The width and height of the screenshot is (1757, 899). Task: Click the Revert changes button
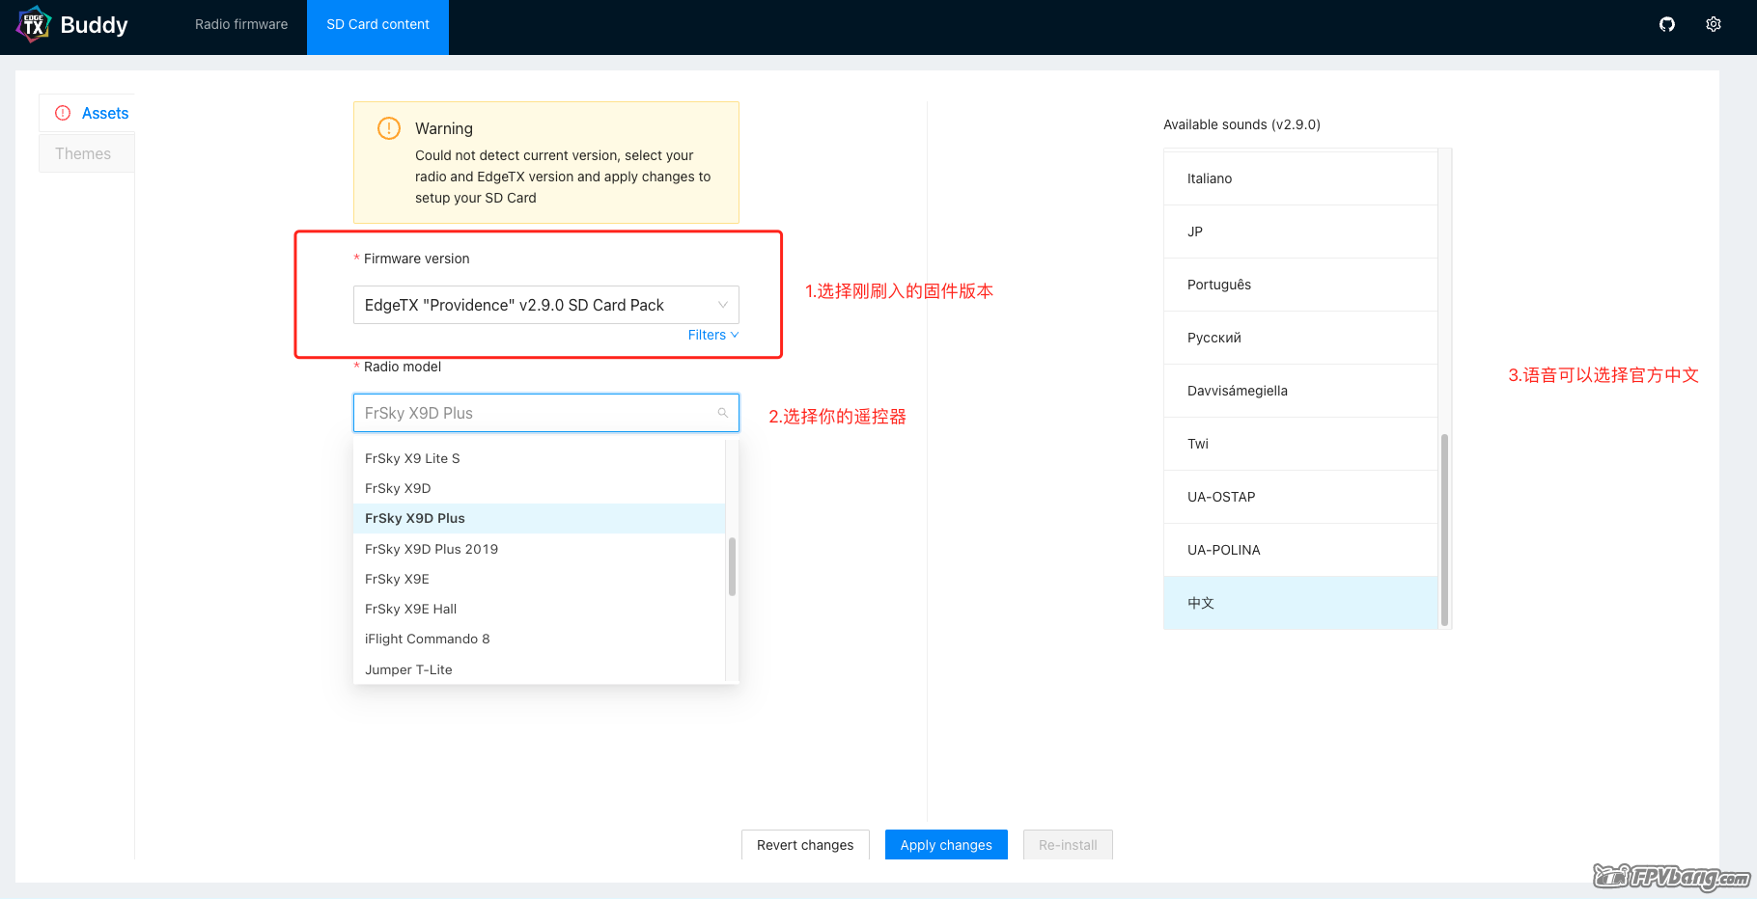tap(805, 845)
